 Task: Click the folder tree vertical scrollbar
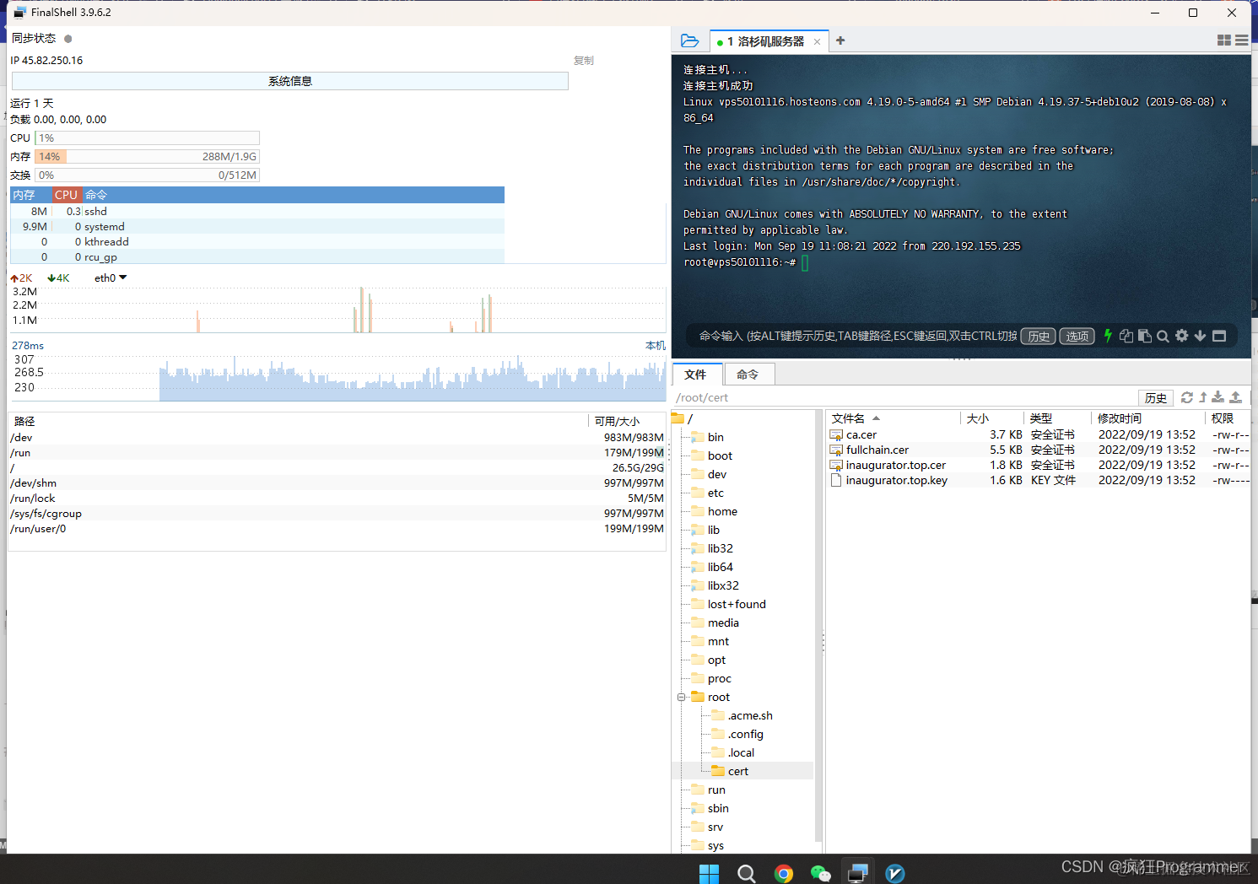pos(818,624)
